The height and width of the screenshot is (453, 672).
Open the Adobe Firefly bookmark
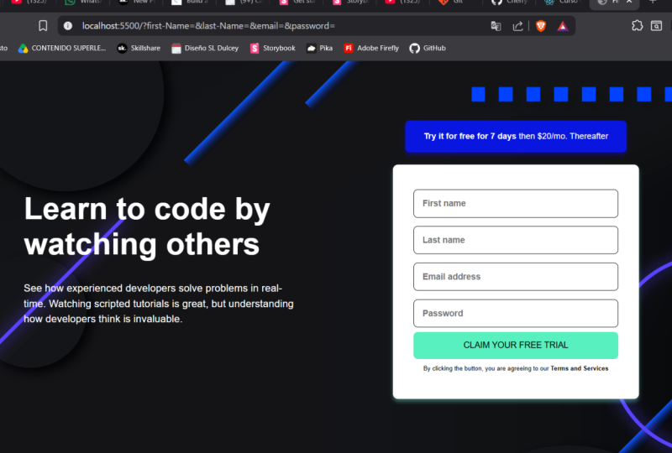tap(371, 48)
